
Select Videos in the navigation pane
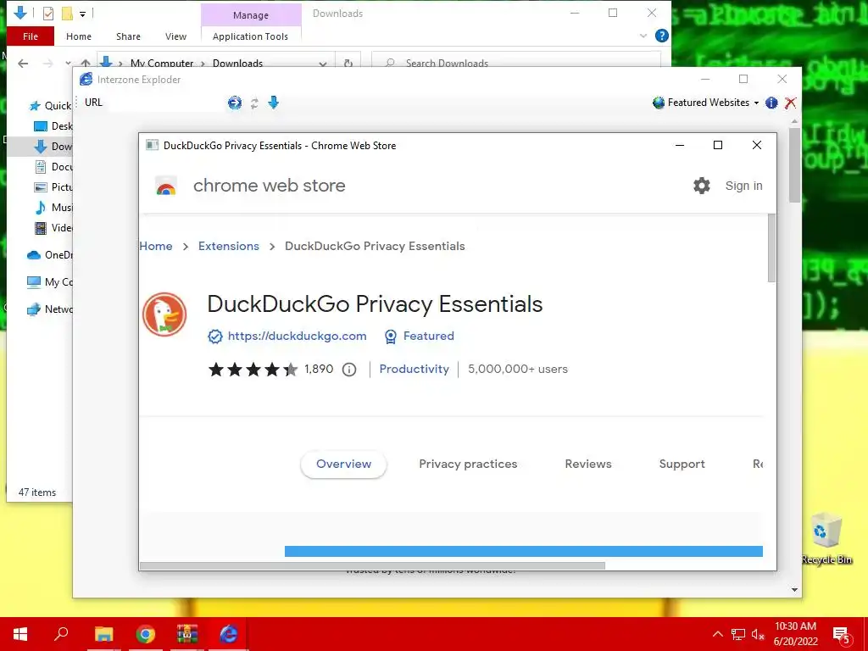coord(53,227)
